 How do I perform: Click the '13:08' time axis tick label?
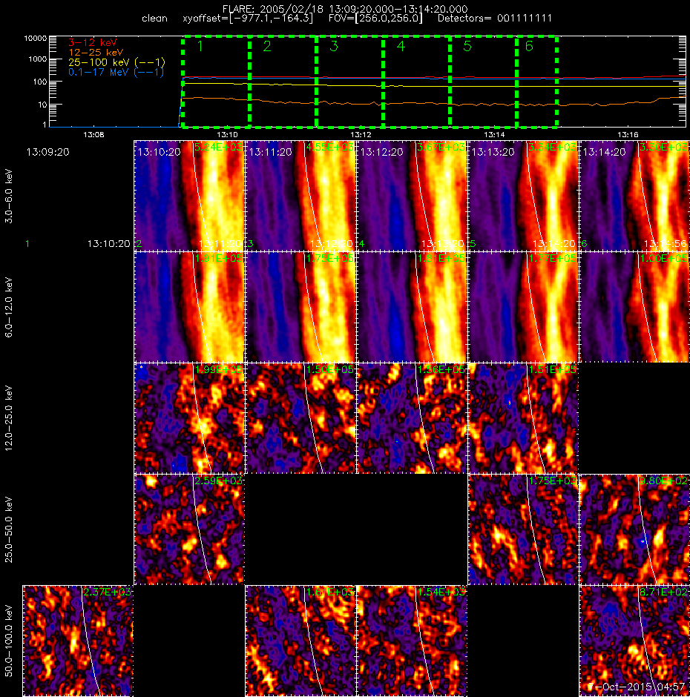click(x=93, y=134)
